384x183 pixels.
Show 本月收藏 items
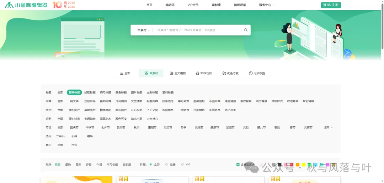pos(112,165)
